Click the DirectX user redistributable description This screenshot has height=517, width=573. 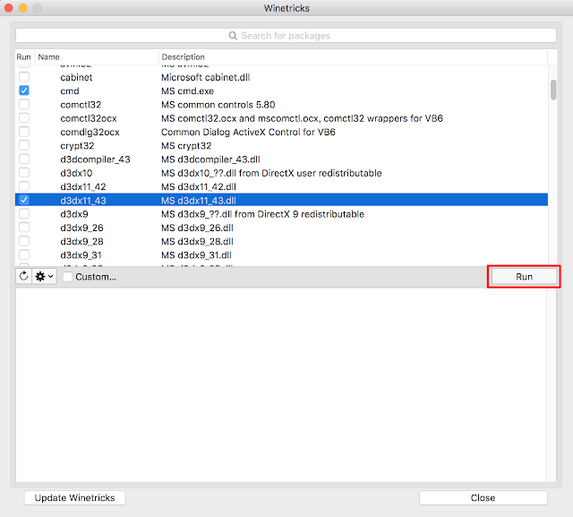pyautogui.click(x=271, y=173)
